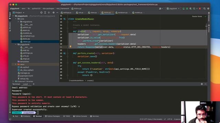The width and height of the screenshot is (220, 123).
Task: Open Python Packages tool window
Action: click(53, 116)
